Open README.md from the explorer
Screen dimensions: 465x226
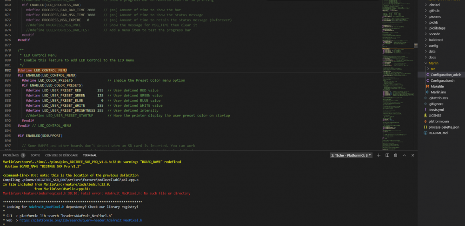pyautogui.click(x=438, y=133)
